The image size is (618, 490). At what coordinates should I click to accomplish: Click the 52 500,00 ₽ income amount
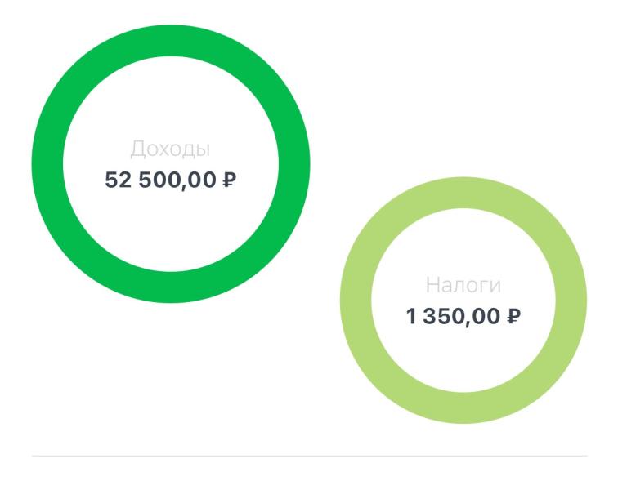(x=171, y=180)
